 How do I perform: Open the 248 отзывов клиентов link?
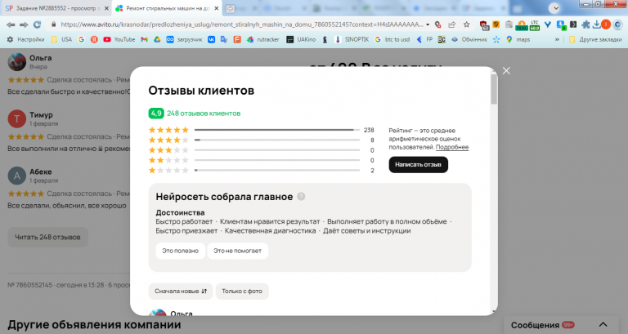pos(204,114)
